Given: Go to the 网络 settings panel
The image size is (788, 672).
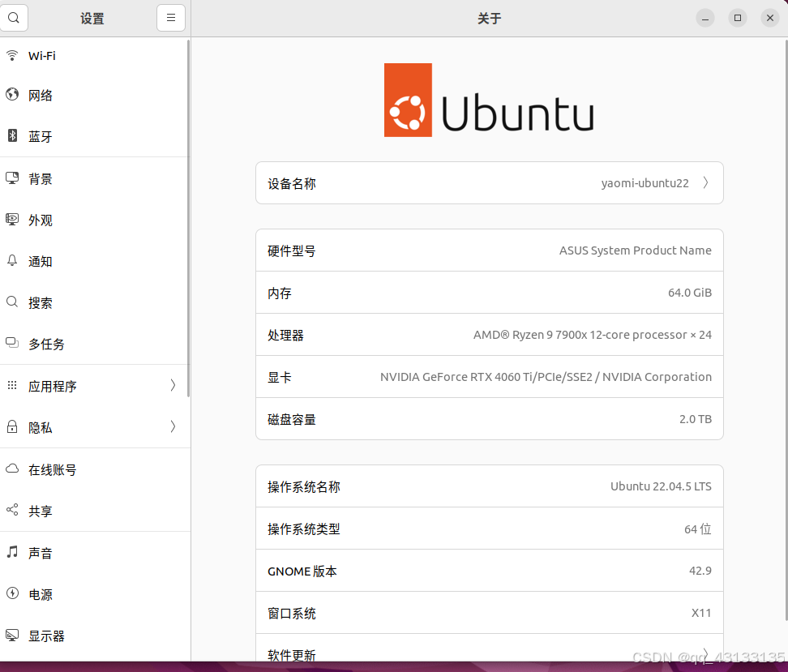Looking at the screenshot, I should point(95,95).
